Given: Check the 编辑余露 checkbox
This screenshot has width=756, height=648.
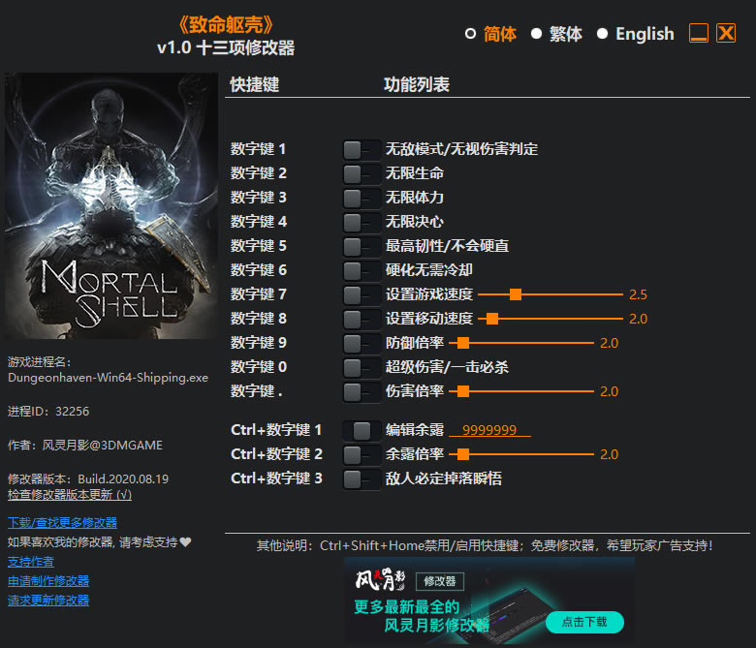Looking at the screenshot, I should [x=362, y=430].
